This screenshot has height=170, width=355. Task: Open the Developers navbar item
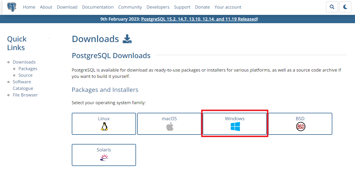click(x=158, y=7)
